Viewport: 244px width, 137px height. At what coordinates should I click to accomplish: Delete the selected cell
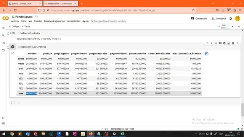(233, 43)
